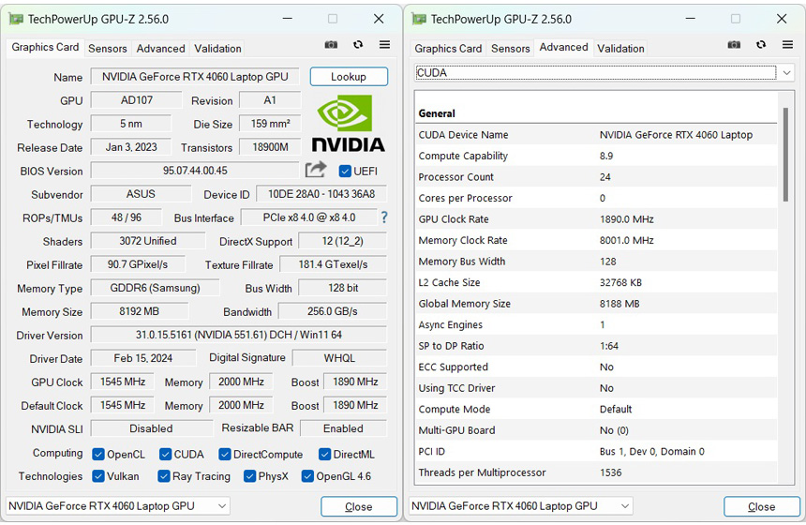806x525 pixels.
Task: Click the screenshot camera icon in left window
Action: click(331, 45)
